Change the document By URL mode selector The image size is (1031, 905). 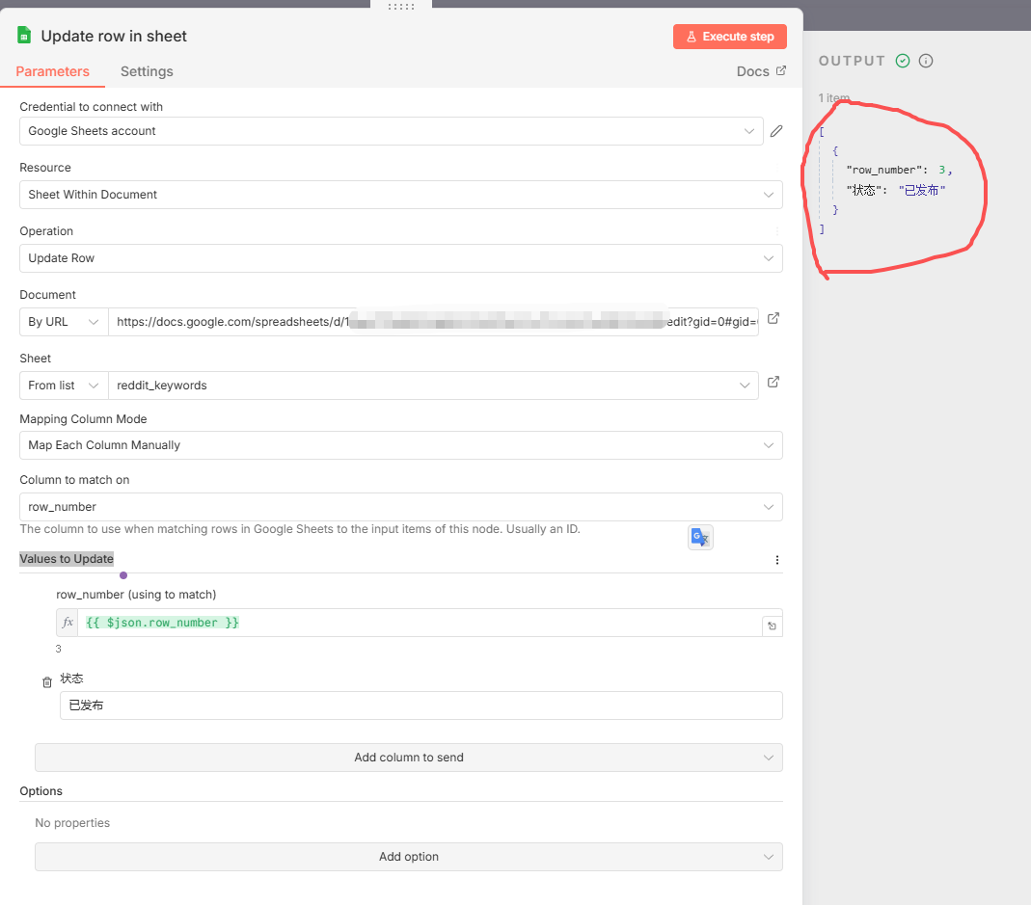pyautogui.click(x=64, y=322)
